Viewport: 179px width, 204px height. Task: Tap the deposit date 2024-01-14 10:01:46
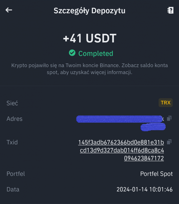tap(144, 189)
